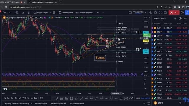Select rectangle drawing tool
The image size is (189, 106).
click(71, 98)
